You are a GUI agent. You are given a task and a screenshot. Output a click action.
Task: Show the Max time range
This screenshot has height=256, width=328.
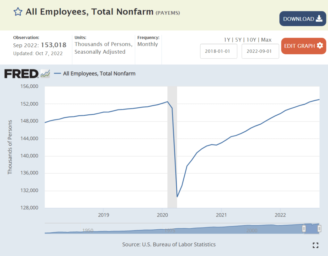pyautogui.click(x=266, y=40)
